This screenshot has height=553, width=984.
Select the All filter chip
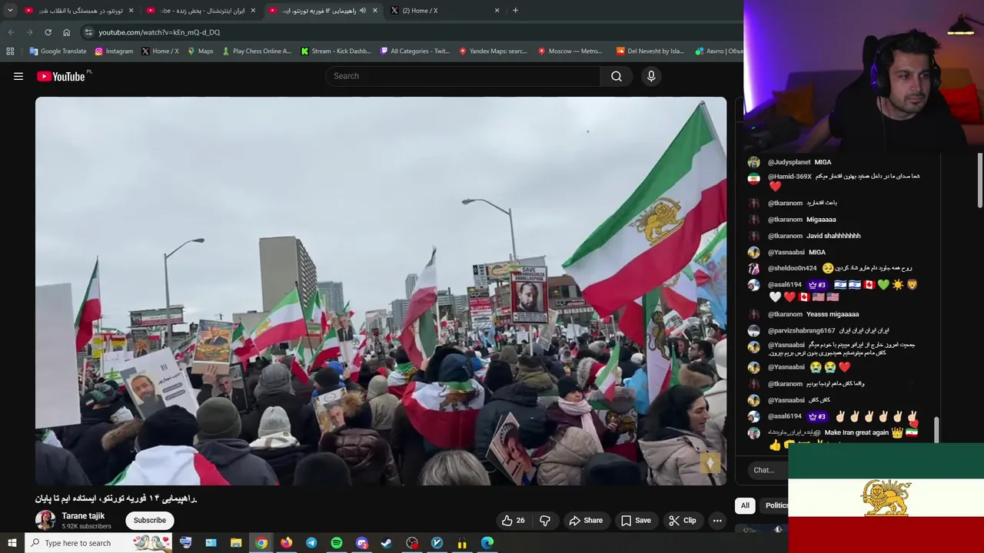pyautogui.click(x=745, y=505)
